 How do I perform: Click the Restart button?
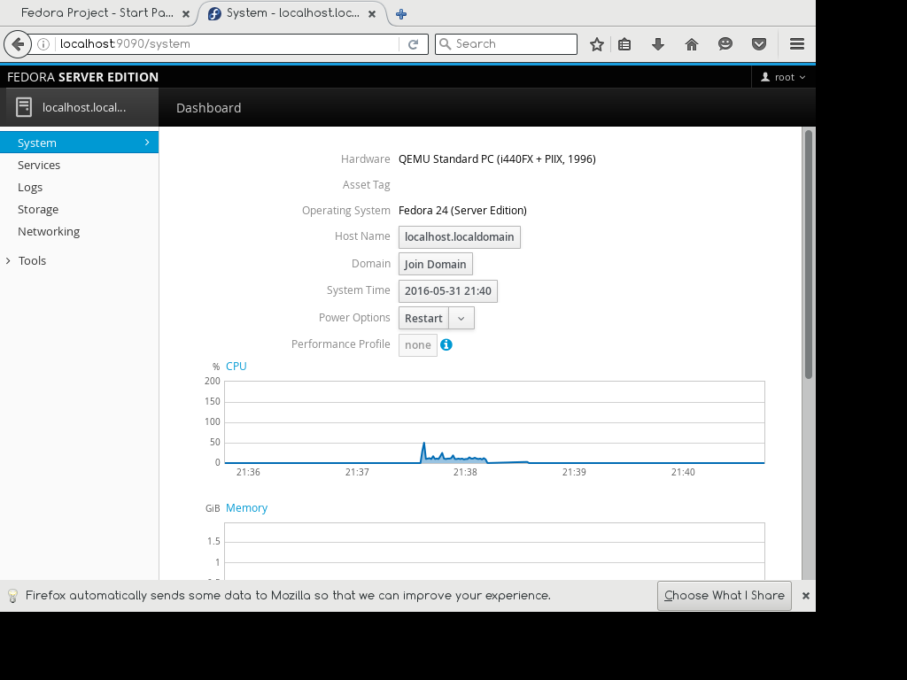point(423,319)
